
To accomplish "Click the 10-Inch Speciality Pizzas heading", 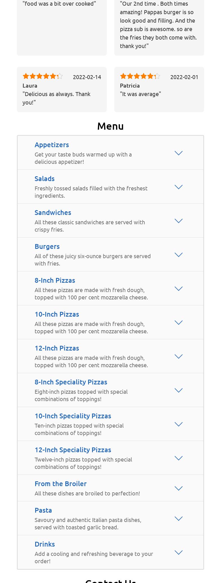I will click(73, 416).
